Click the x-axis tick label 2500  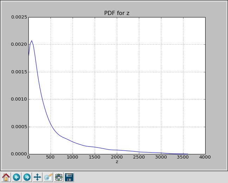(x=139, y=157)
